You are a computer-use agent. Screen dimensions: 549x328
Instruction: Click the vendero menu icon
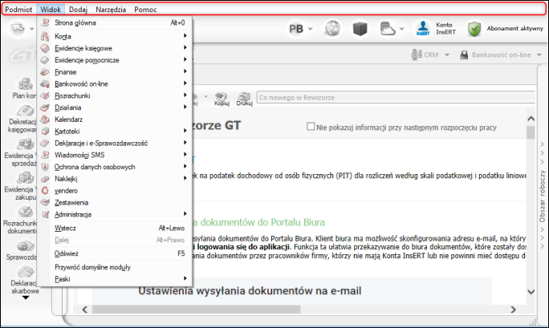click(x=45, y=191)
